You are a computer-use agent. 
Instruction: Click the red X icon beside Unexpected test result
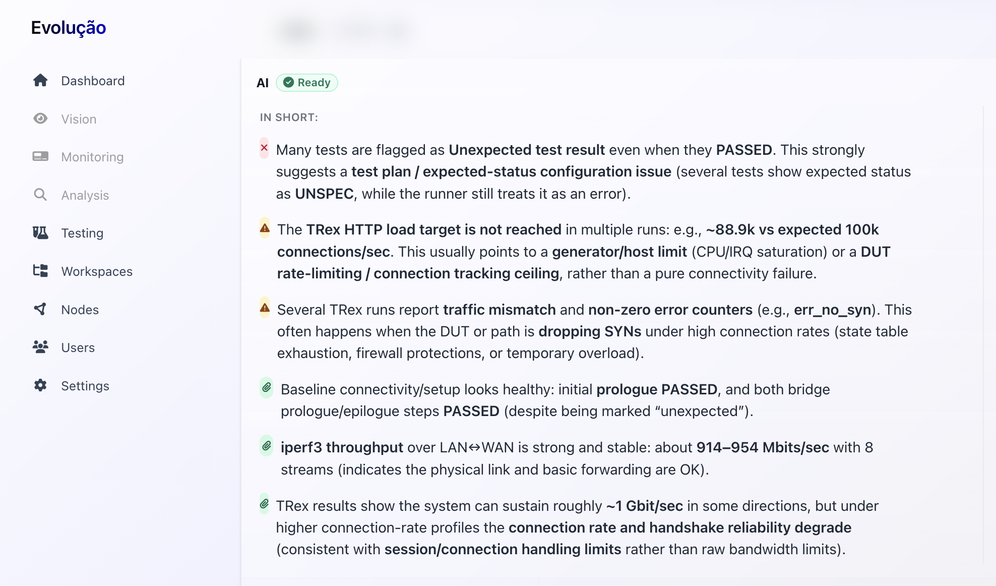[x=264, y=148]
